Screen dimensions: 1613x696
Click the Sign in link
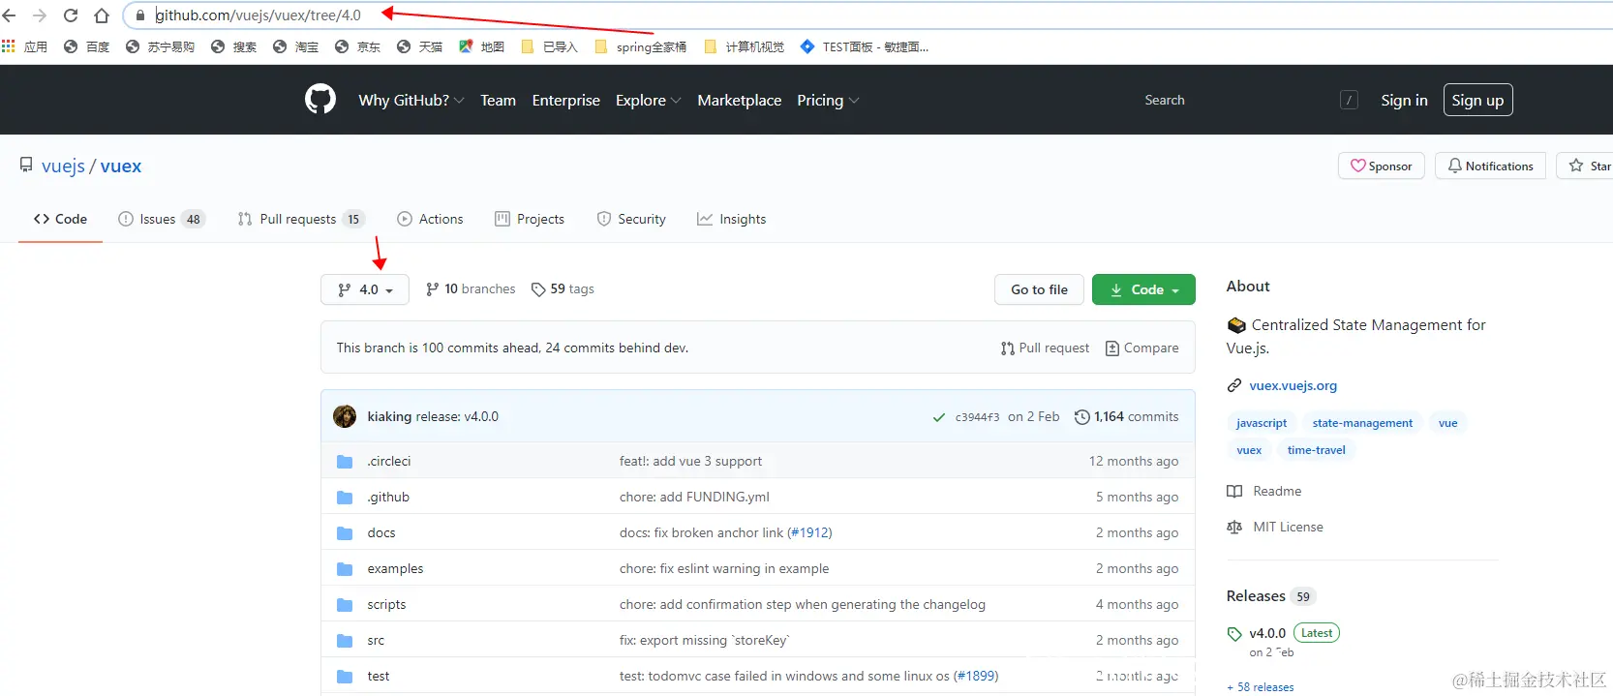point(1404,101)
